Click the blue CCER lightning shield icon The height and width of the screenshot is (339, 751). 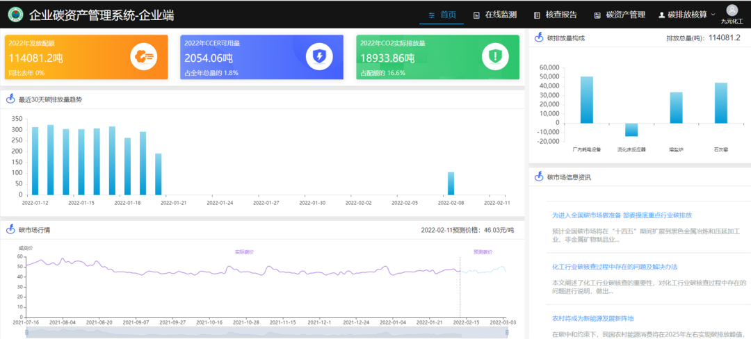point(319,56)
